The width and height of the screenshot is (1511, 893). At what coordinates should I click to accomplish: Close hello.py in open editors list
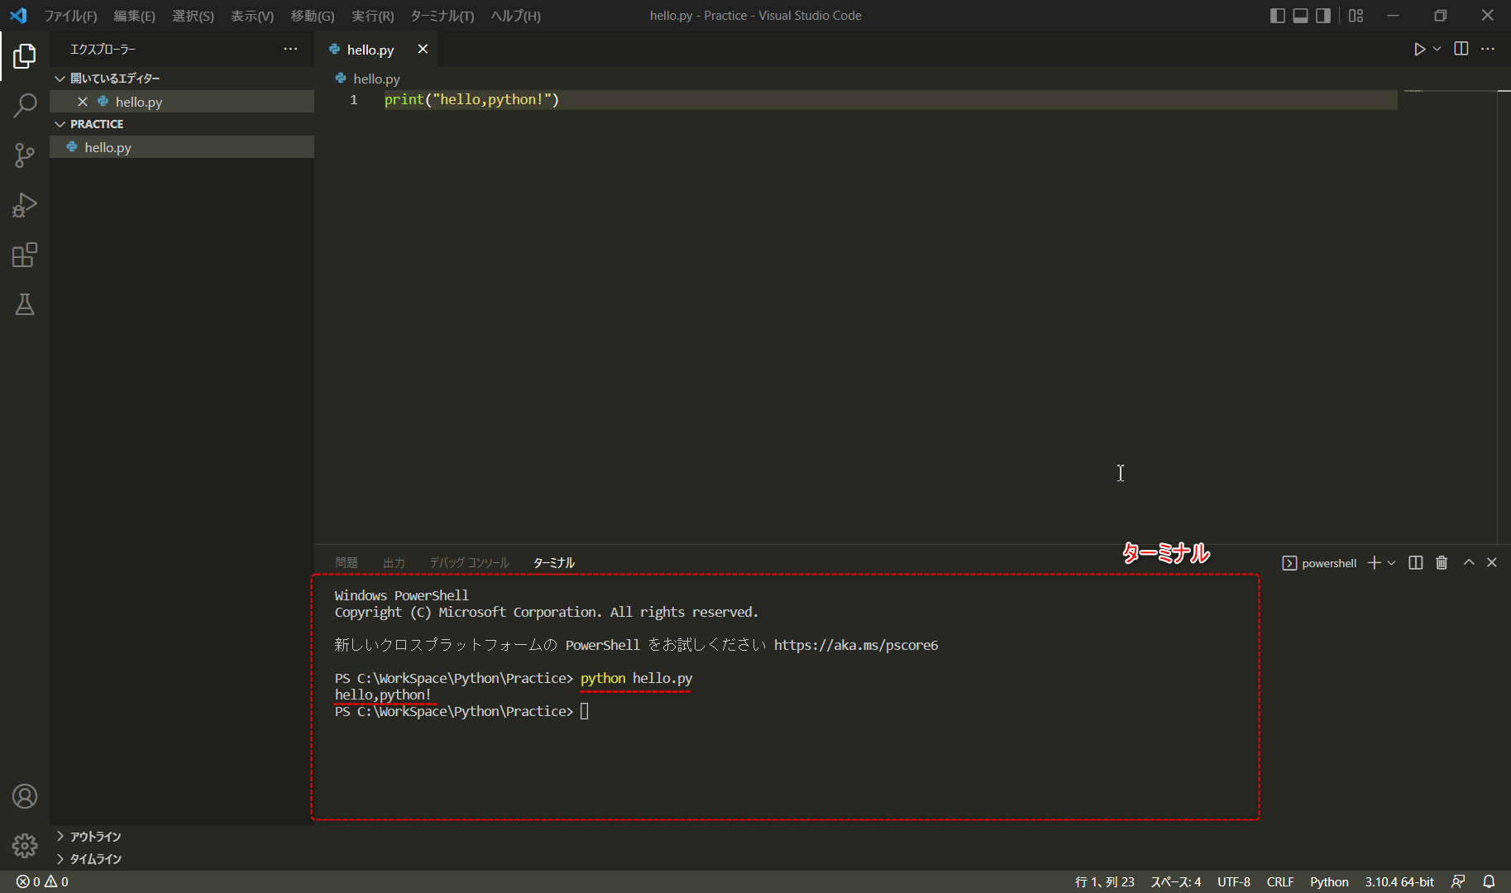coord(83,102)
